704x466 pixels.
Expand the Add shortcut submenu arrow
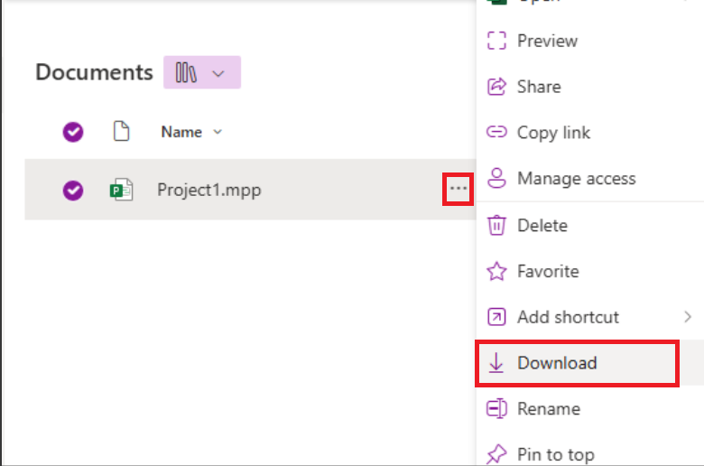tap(688, 317)
